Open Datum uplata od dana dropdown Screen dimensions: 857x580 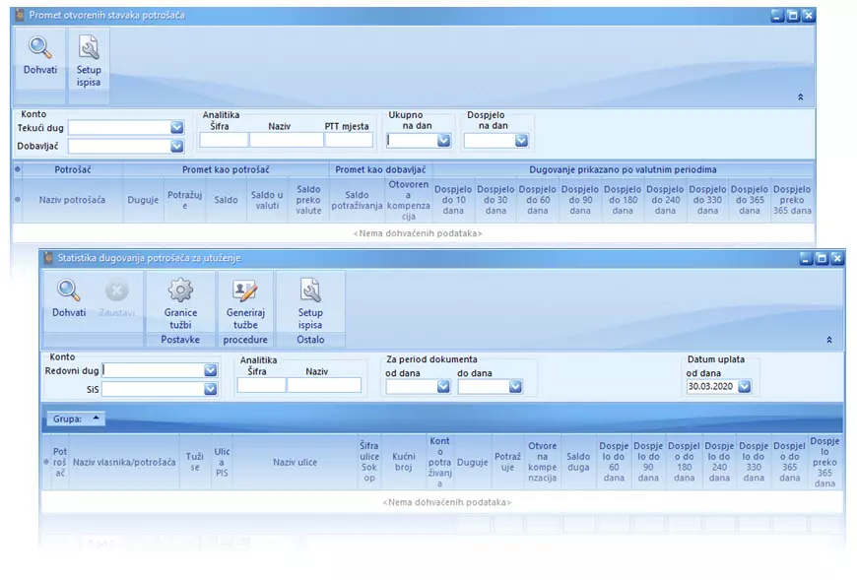pyautogui.click(x=744, y=387)
